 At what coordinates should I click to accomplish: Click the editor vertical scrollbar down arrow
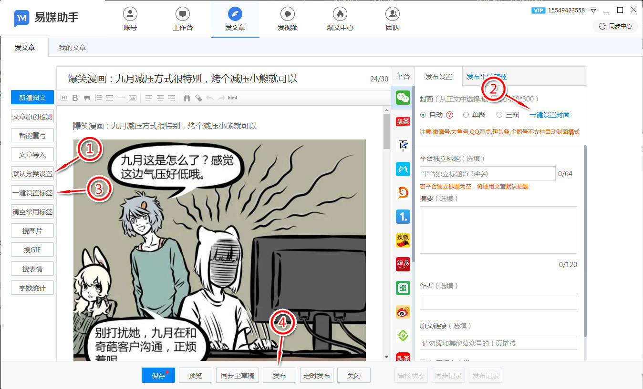point(386,356)
